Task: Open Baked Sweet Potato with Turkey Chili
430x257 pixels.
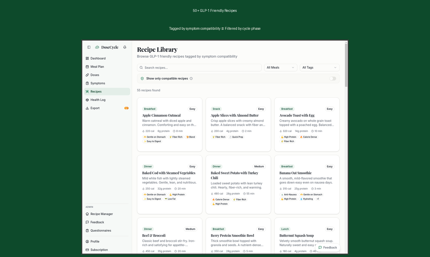Action: click(238, 185)
